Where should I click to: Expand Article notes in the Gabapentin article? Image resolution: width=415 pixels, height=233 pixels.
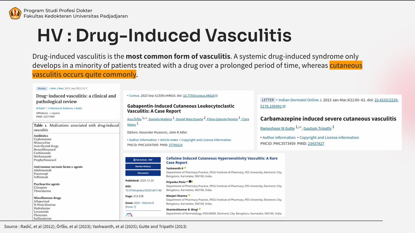[168, 140]
